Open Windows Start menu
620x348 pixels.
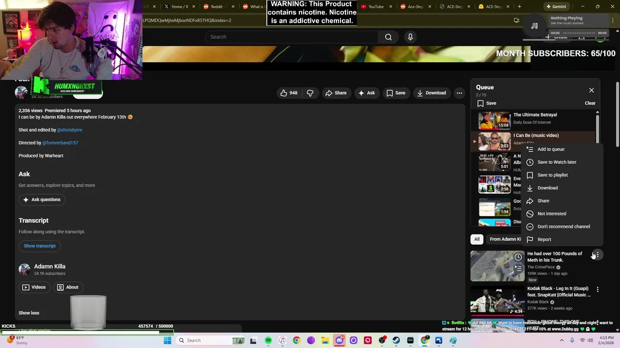pos(167,340)
